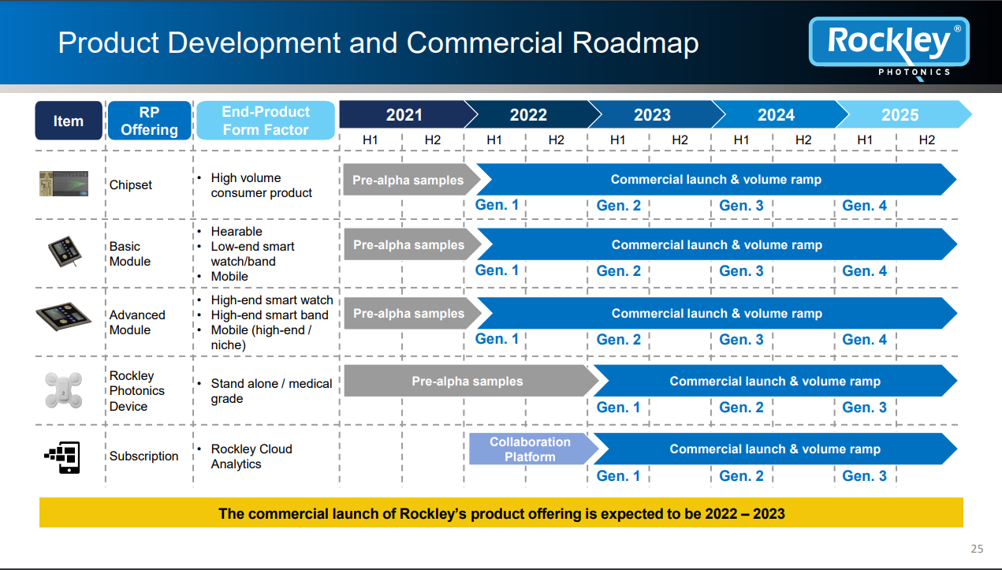Click the Hearable bullet item
Screen dimensions: 1002x570
237,231
